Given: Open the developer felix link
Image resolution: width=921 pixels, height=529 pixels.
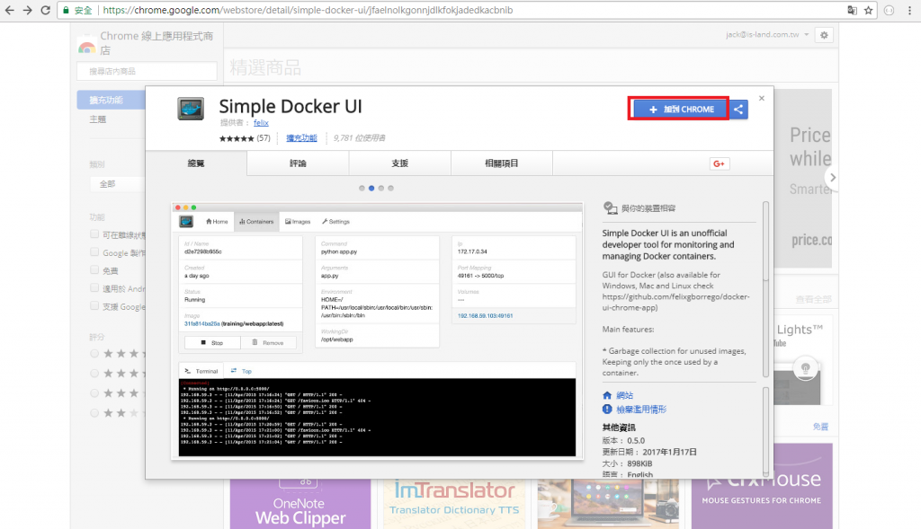Looking at the screenshot, I should 261,122.
